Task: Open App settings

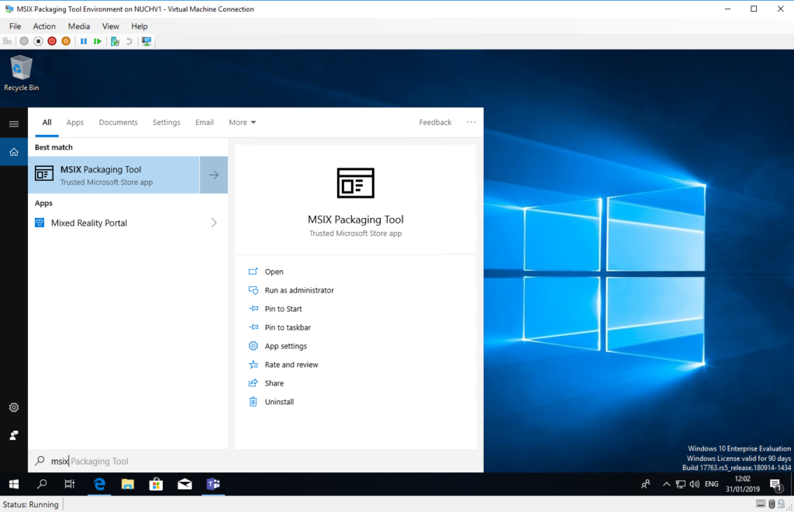Action: click(285, 347)
